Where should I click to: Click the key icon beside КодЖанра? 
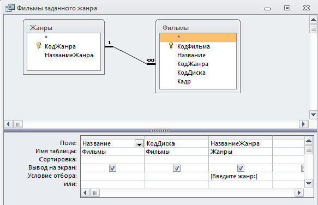click(39, 46)
